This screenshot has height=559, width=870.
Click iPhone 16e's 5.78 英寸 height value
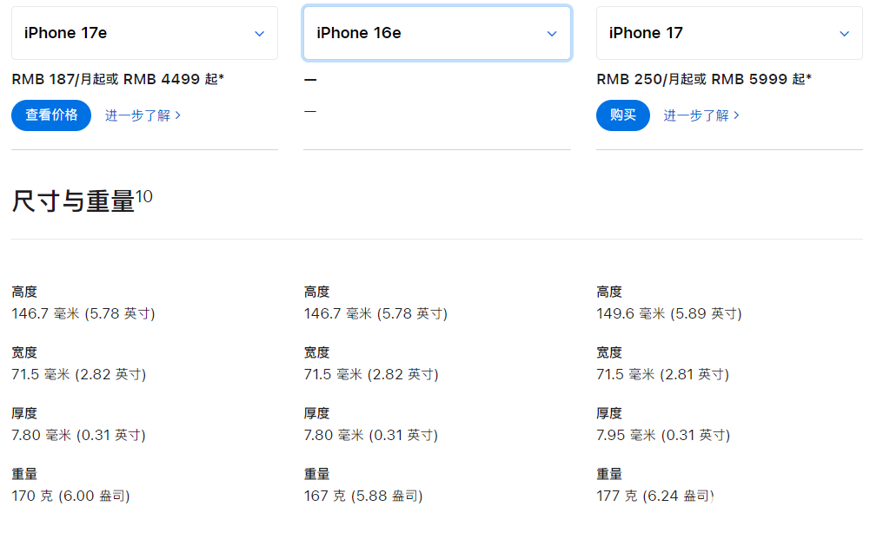click(413, 313)
